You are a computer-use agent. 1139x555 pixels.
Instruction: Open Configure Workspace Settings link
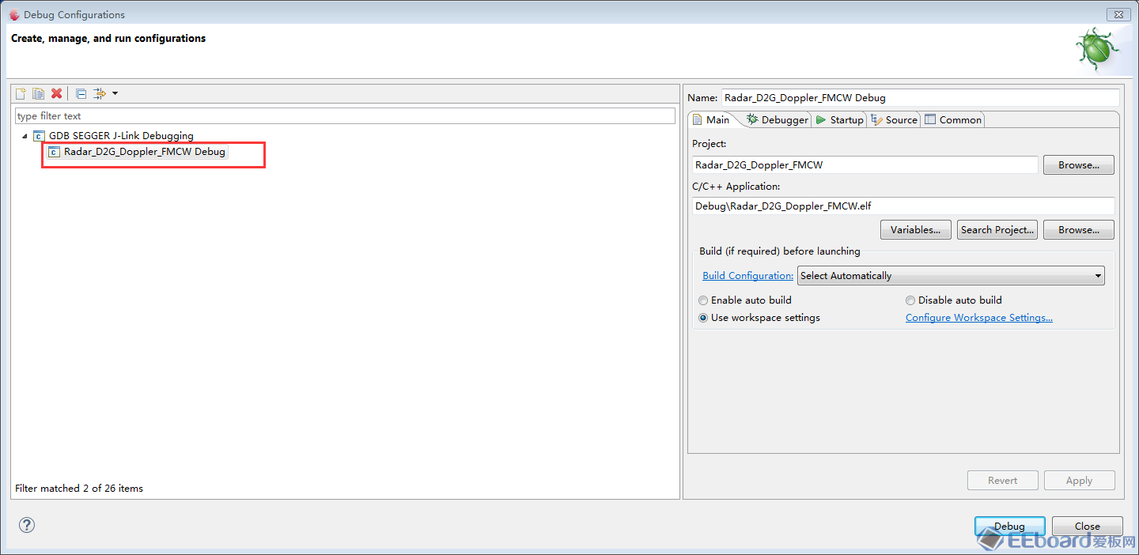(978, 318)
